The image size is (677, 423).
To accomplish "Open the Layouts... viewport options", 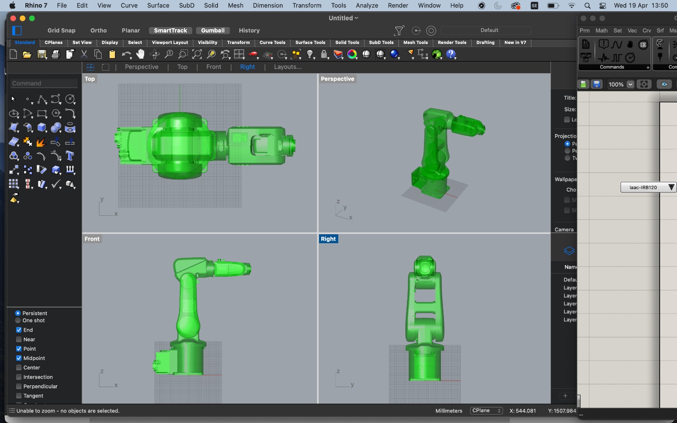I will (x=287, y=67).
